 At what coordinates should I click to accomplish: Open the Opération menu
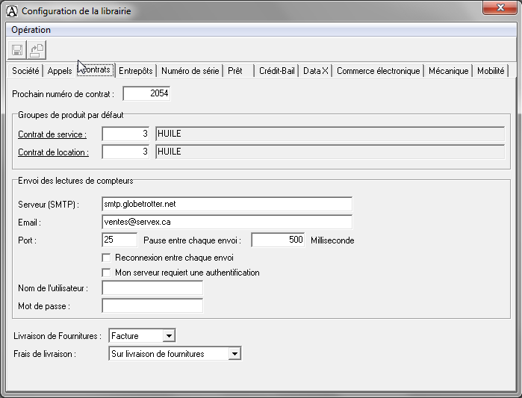pos(31,30)
